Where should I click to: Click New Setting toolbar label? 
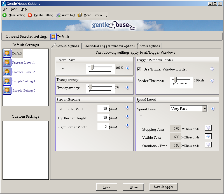(x=17, y=15)
